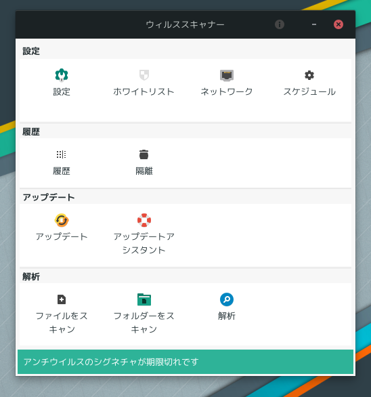
Task: Click the 隔離 label
Action: [x=144, y=171]
